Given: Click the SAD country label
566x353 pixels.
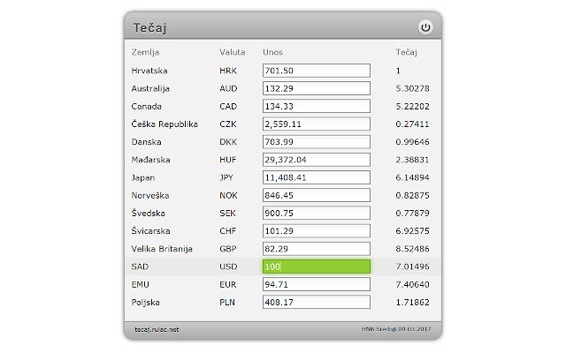Looking at the screenshot, I should click(x=140, y=267).
